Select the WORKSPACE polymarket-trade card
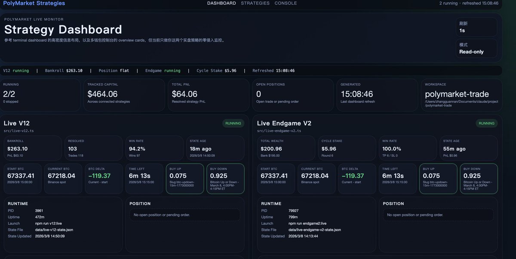 pyautogui.click(x=461, y=95)
